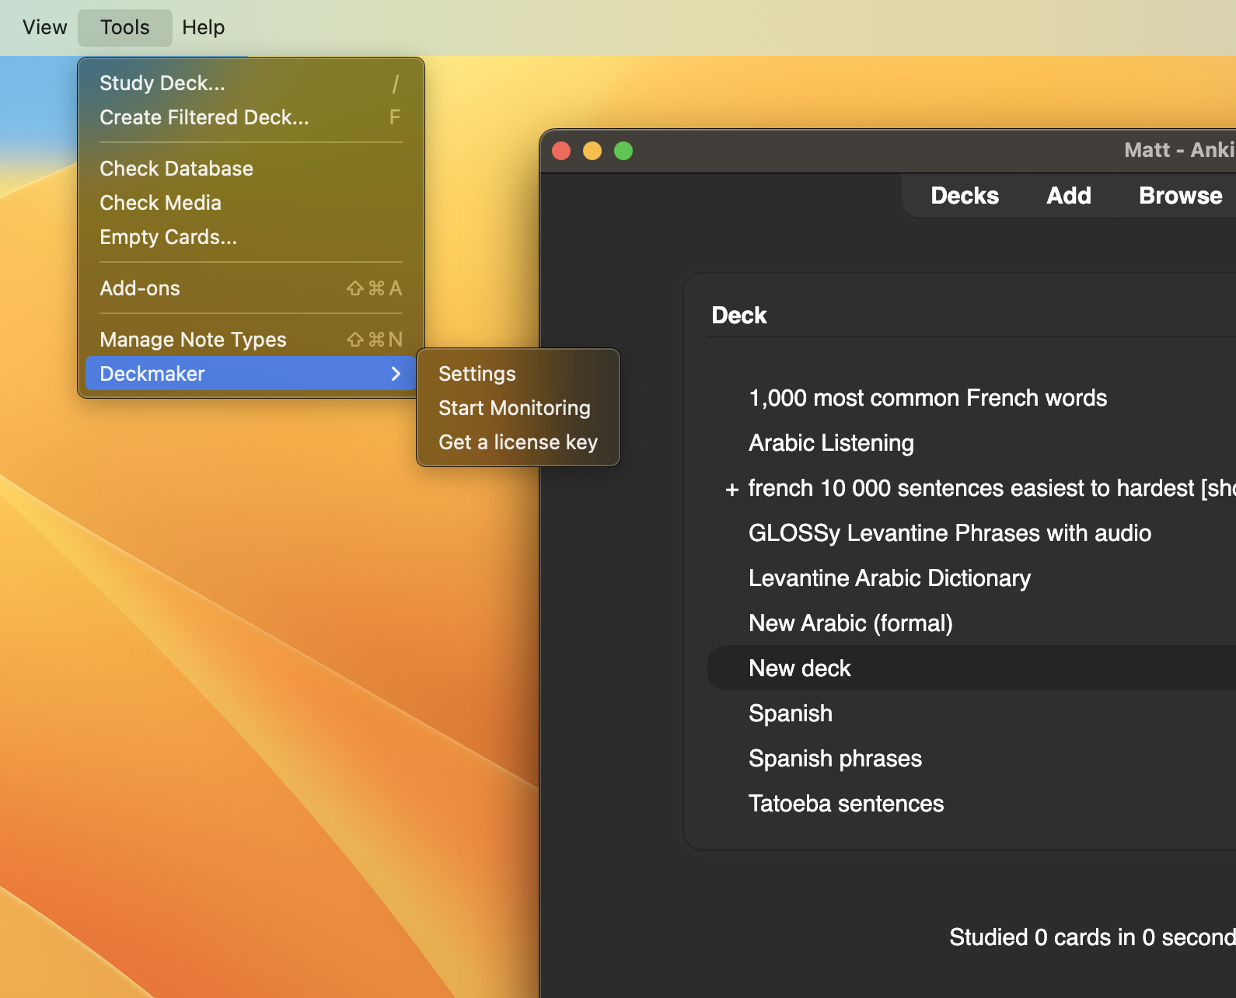Select Manage Note Types
Viewport: 1236px width, 998px height.
(x=193, y=340)
